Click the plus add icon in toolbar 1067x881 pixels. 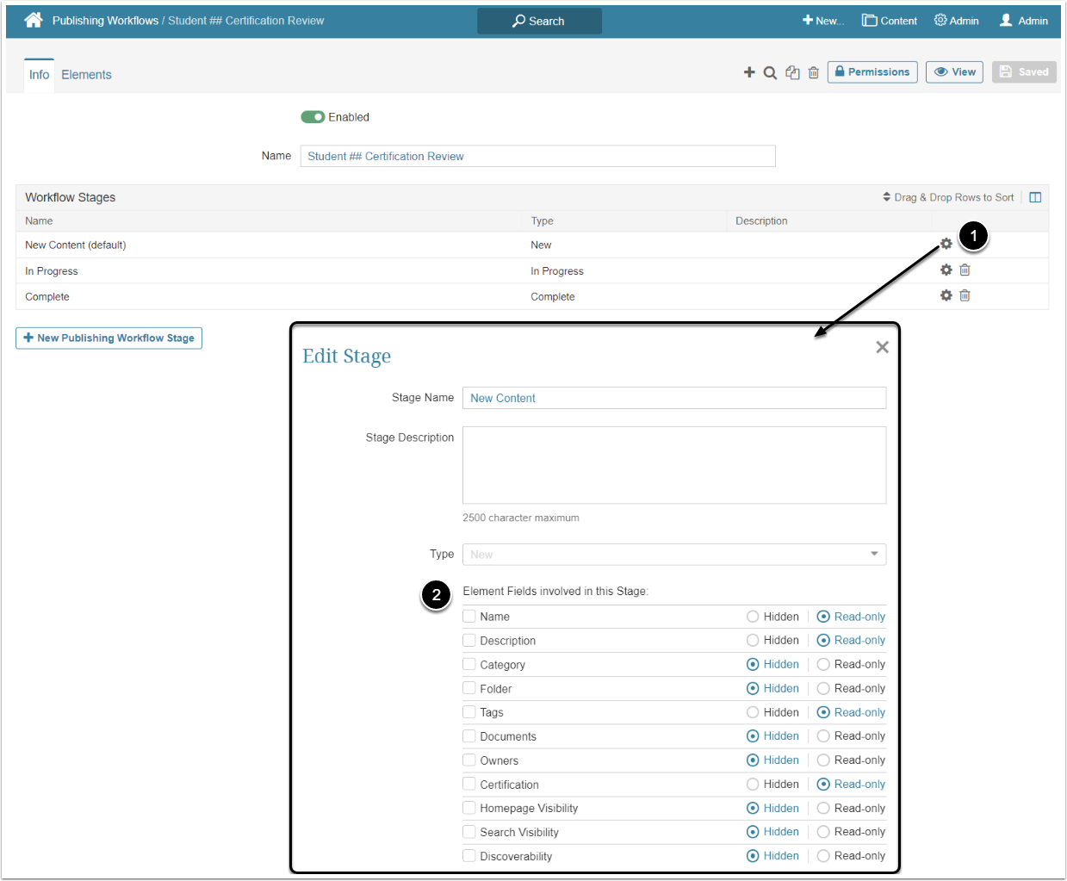(x=749, y=72)
